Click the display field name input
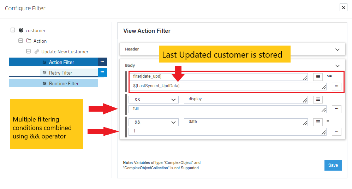Viewport: 352px width, 189px height. 246,100
